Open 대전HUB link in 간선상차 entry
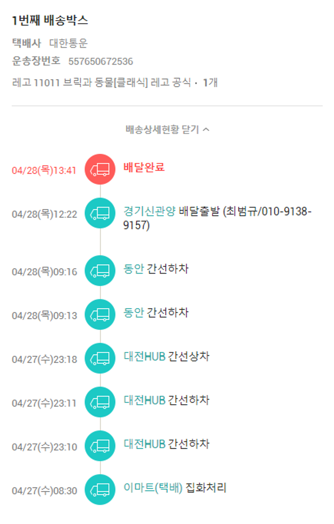This screenshot has height=524, width=334. [x=145, y=356]
